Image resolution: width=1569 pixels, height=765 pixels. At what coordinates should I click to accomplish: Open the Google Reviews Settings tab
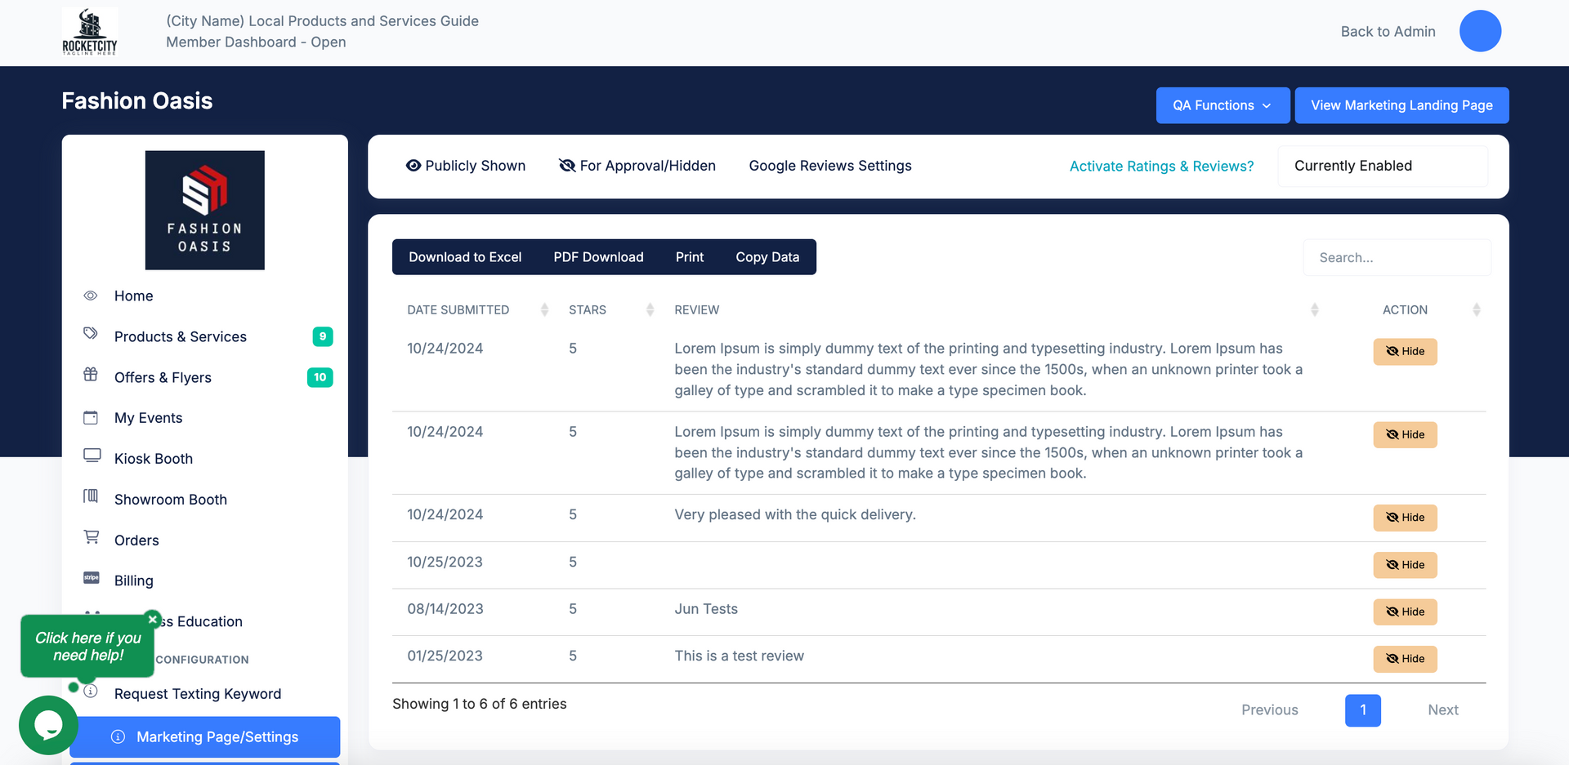click(829, 166)
